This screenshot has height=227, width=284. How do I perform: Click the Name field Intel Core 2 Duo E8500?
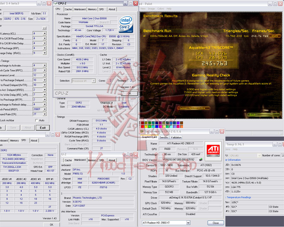[94, 18]
